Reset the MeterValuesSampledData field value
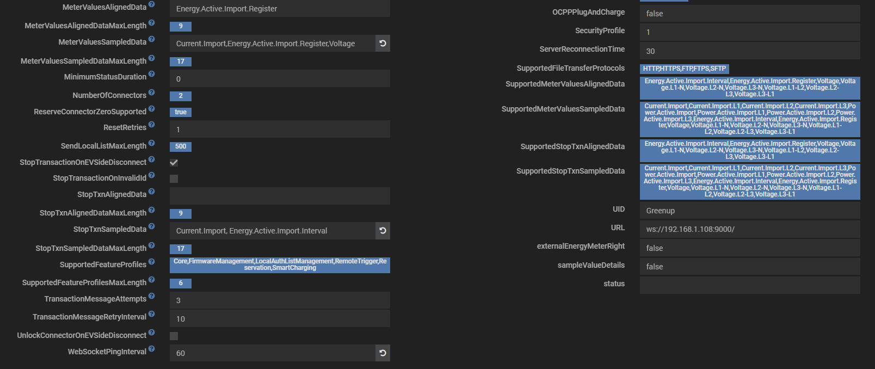 pos(383,44)
